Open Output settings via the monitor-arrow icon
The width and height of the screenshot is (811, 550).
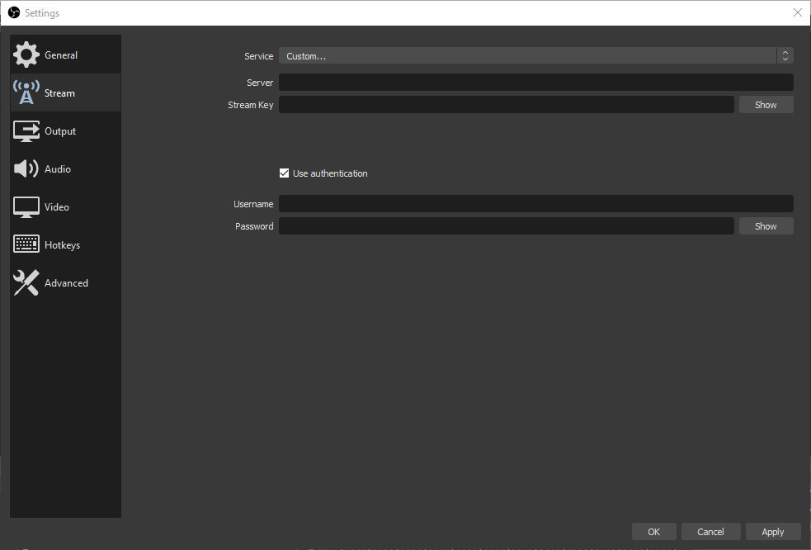(x=26, y=130)
